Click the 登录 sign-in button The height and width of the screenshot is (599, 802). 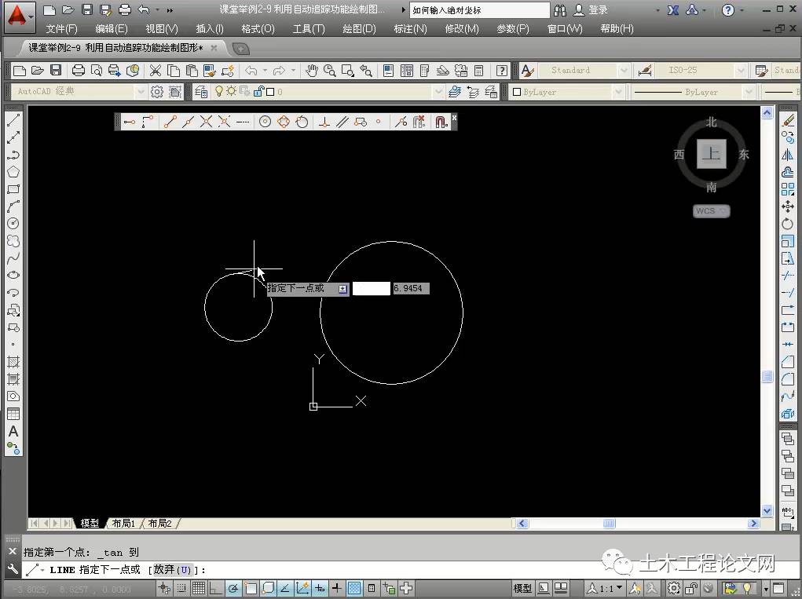click(x=598, y=10)
